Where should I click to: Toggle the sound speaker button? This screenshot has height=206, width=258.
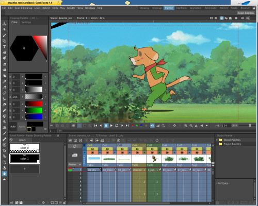(152, 126)
